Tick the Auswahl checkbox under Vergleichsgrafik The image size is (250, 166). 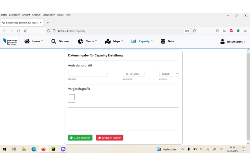pyautogui.click(x=72, y=97)
